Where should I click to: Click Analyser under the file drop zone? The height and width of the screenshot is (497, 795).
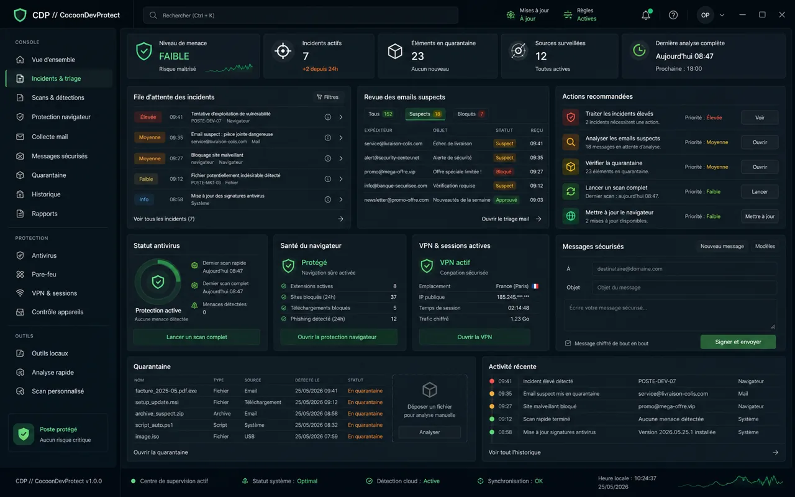click(x=429, y=432)
